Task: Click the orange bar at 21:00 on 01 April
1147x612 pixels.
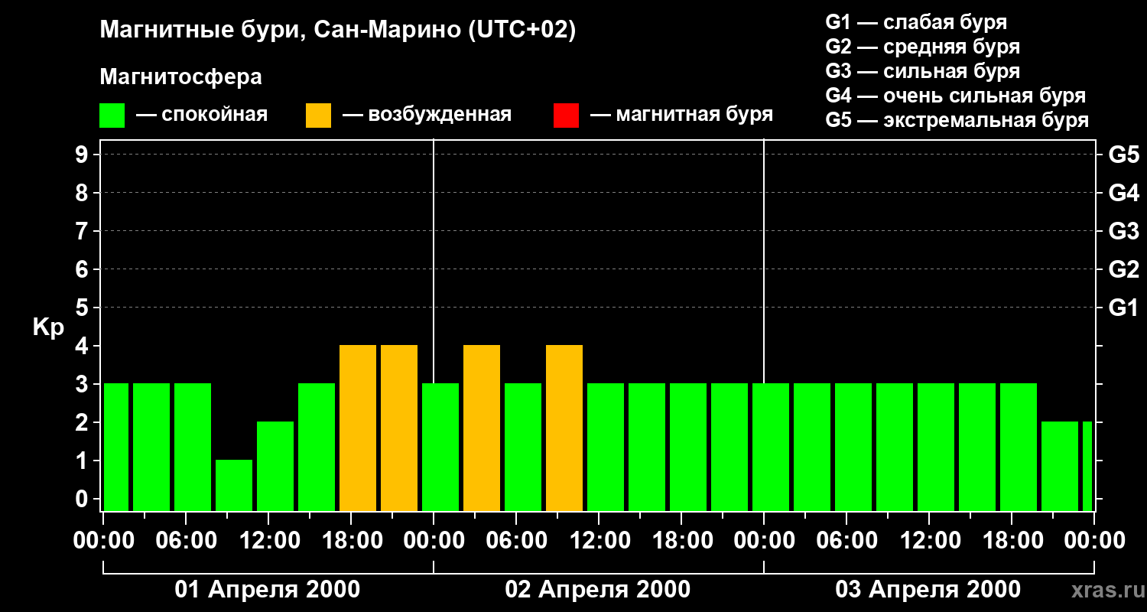Action: point(399,428)
